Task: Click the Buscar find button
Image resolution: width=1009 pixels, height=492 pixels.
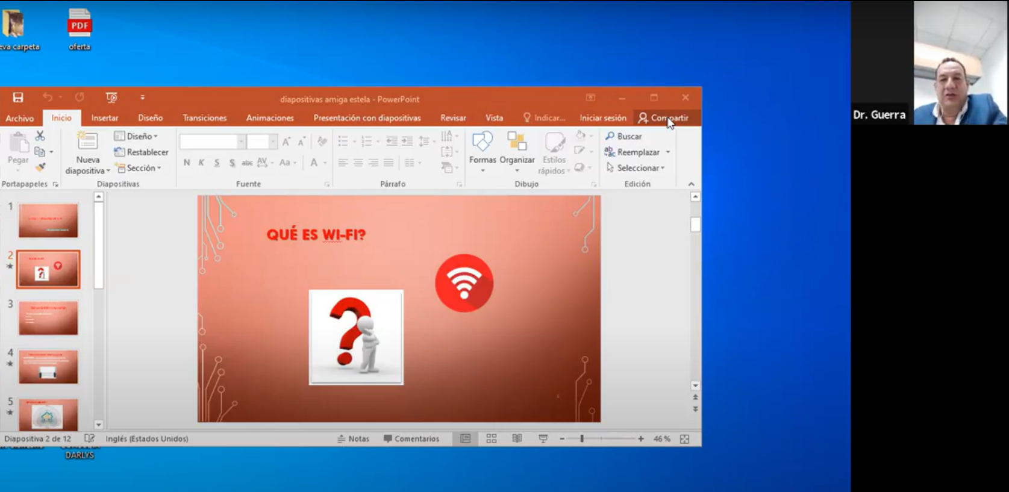Action: point(624,136)
